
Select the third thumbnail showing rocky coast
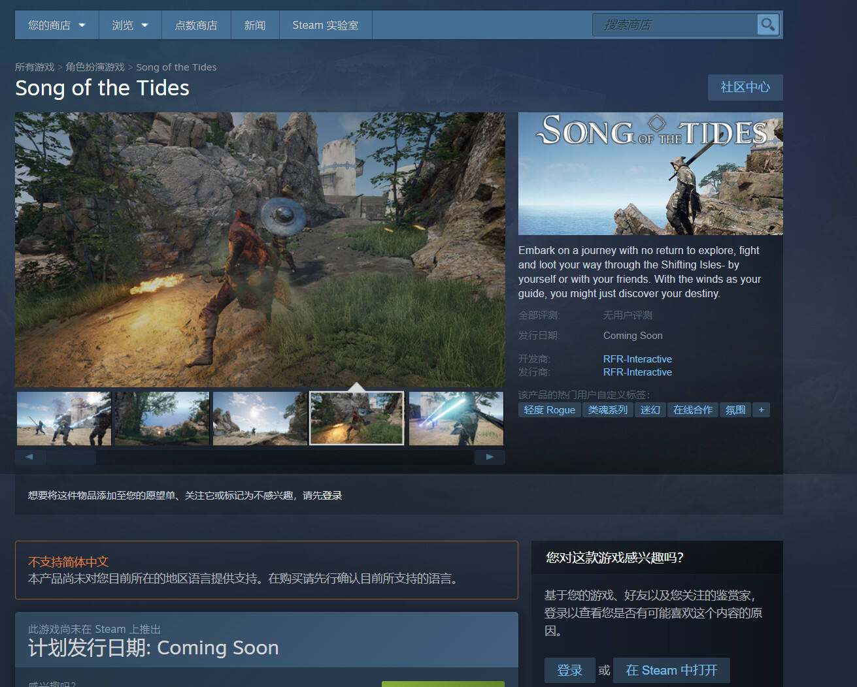click(x=260, y=419)
